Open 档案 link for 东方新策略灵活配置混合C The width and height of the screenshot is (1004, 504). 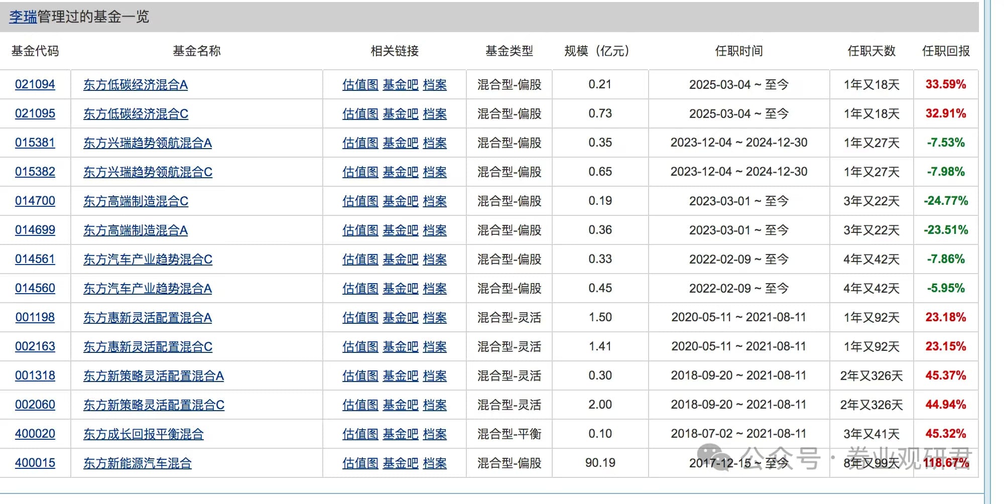(435, 405)
